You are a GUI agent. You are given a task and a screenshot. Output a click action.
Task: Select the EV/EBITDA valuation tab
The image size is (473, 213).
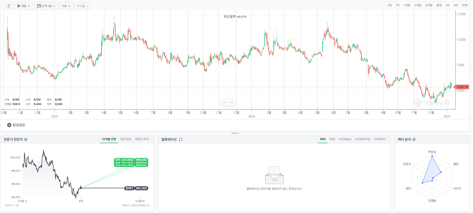coord(363,139)
